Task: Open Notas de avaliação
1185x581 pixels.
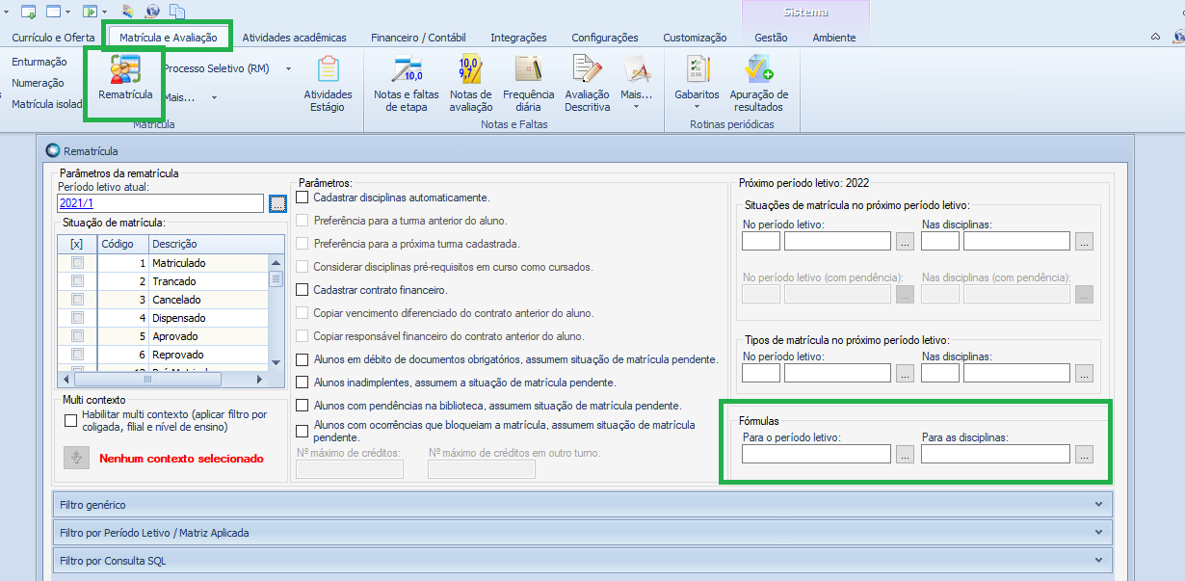Action: 471,84
